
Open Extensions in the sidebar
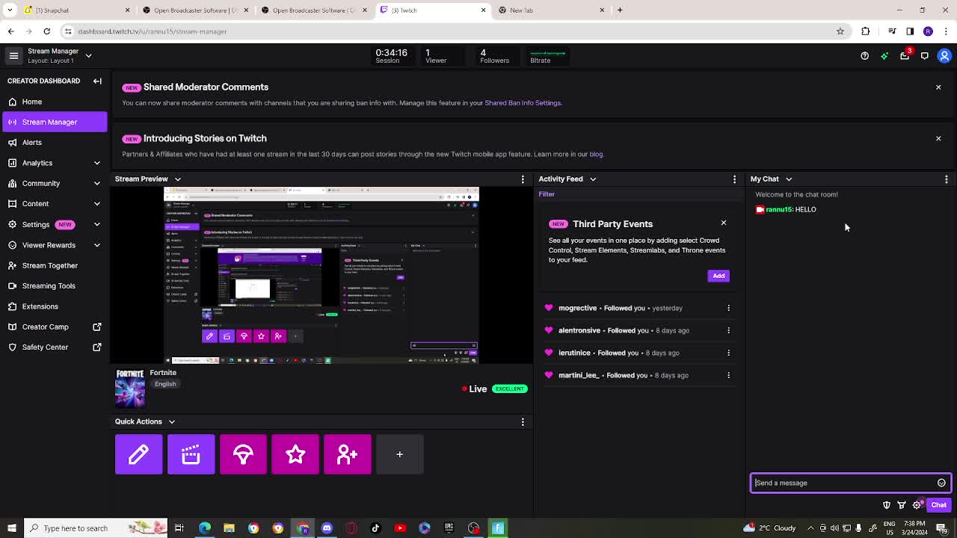click(x=55, y=306)
